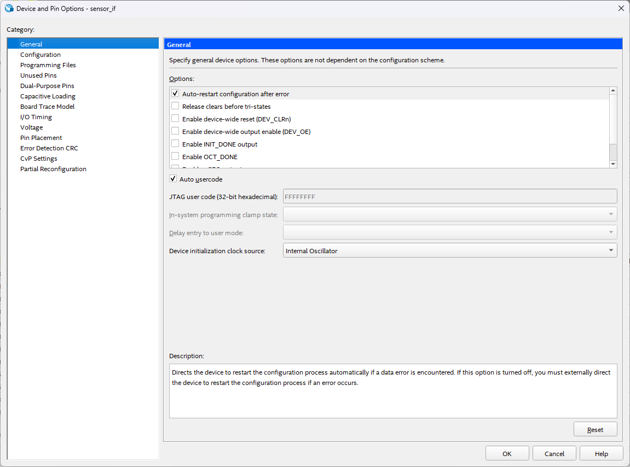Viewport: 630px width, 467px height.
Task: Select the Configuration category
Action: click(41, 55)
